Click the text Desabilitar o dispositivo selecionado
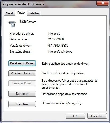Screen dimensions: 110x123 65,94
